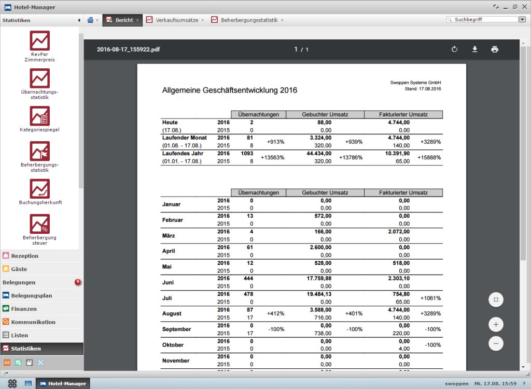This screenshot has height=389, width=531.
Task: Collapse the Statistiken sidebar panel
Action: [79, 20]
